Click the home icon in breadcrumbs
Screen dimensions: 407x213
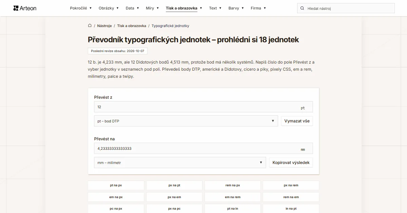90,26
